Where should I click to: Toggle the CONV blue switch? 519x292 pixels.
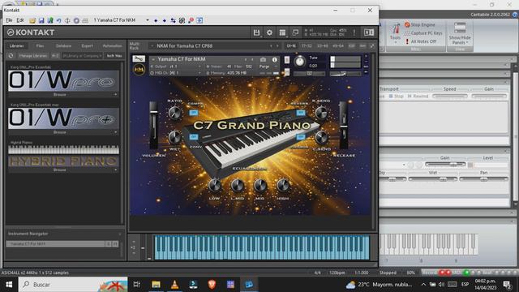[x=194, y=137]
